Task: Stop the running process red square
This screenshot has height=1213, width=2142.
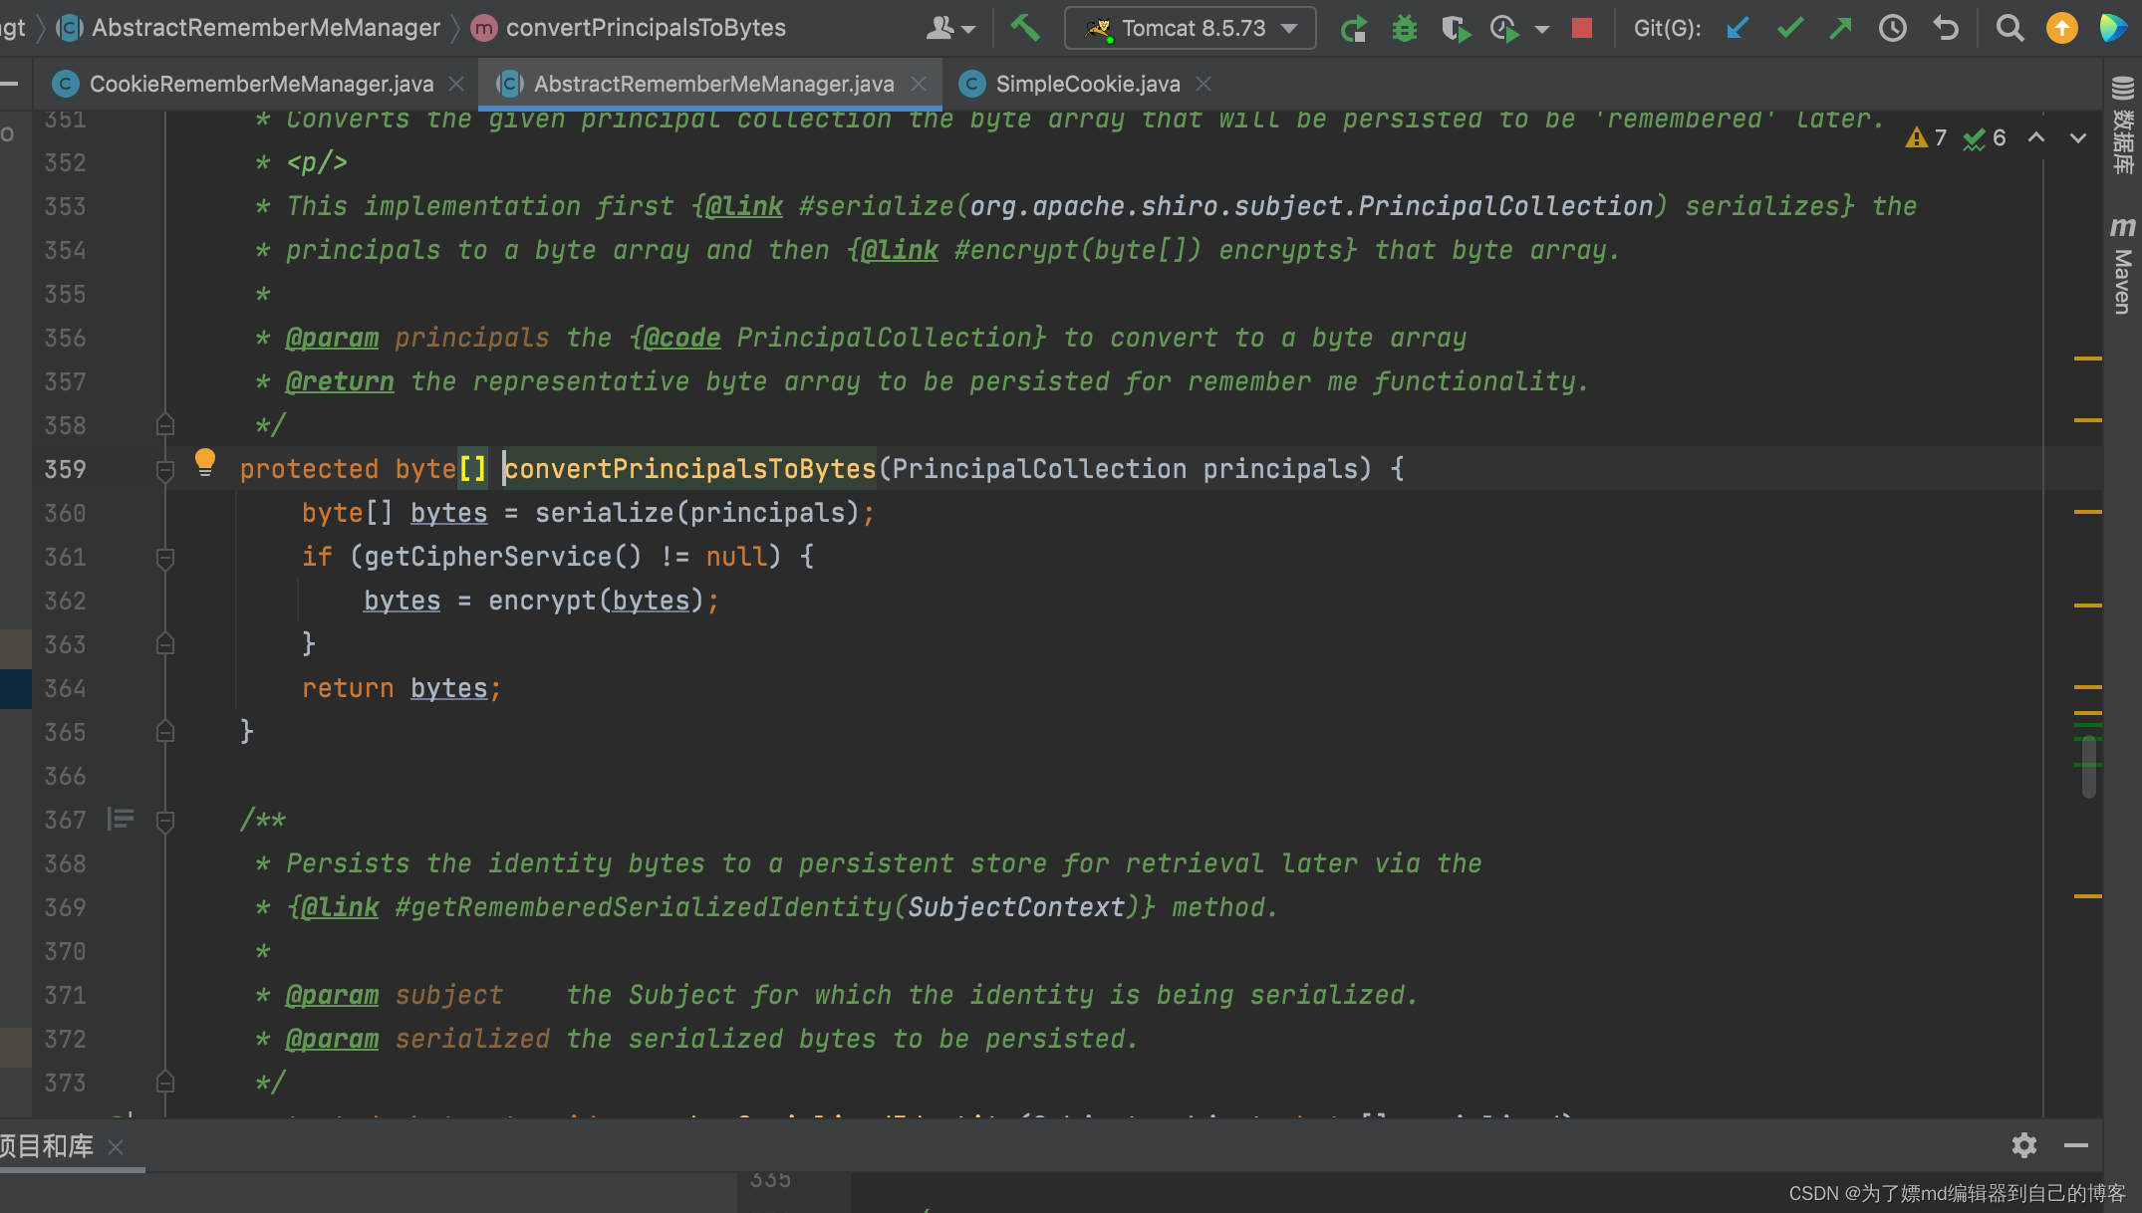Action: point(1582,28)
